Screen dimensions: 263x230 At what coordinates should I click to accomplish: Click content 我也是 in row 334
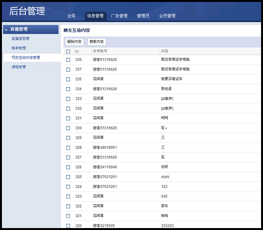pos(166,89)
